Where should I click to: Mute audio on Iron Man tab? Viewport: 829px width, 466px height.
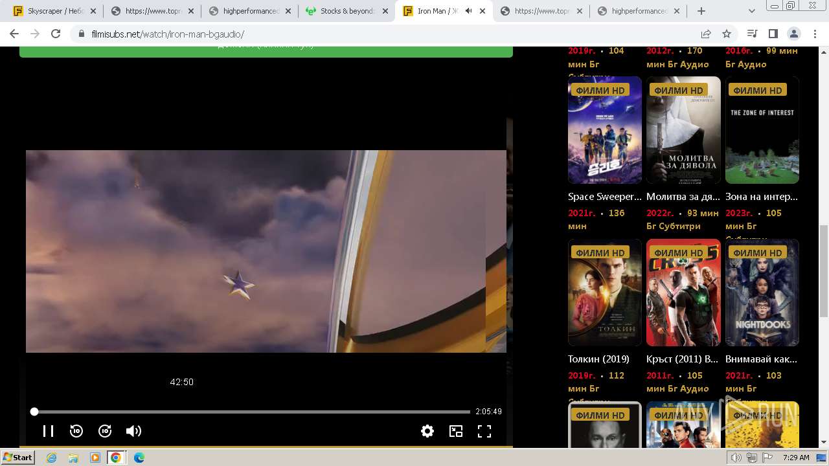(468, 11)
